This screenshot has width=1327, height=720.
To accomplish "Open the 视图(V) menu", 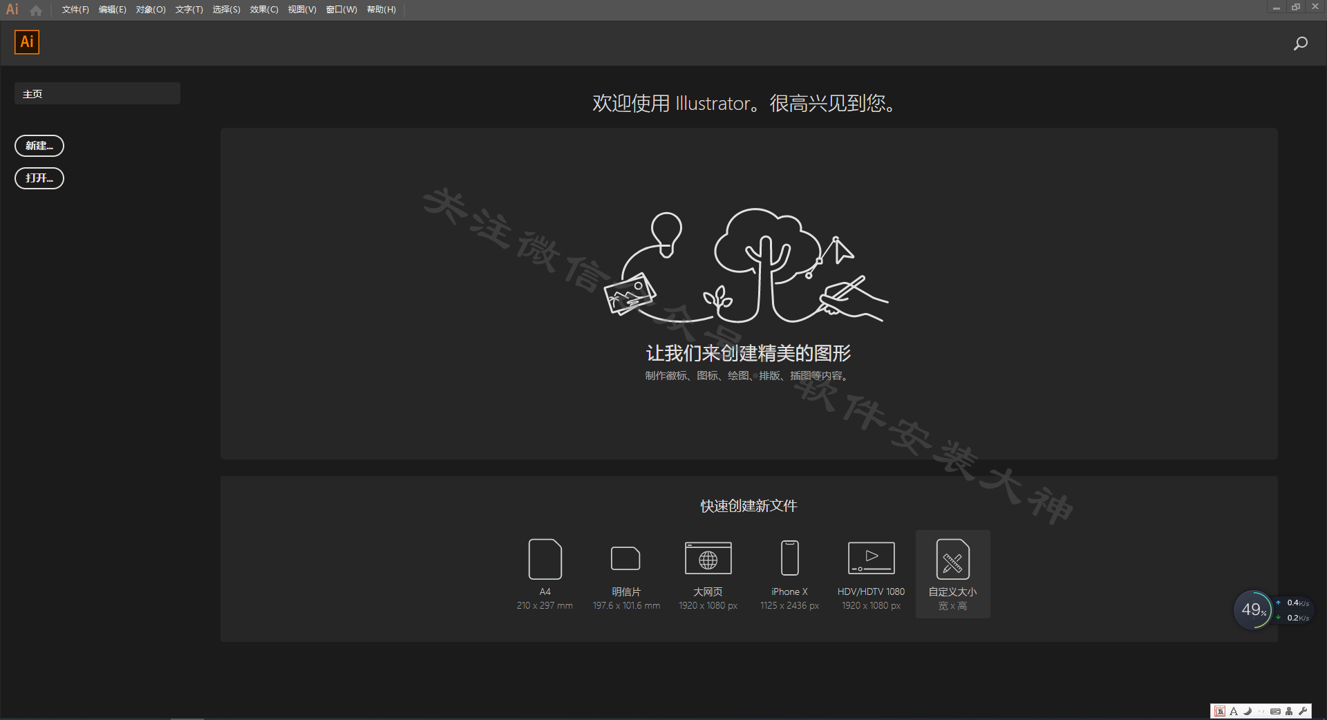I will click(302, 10).
